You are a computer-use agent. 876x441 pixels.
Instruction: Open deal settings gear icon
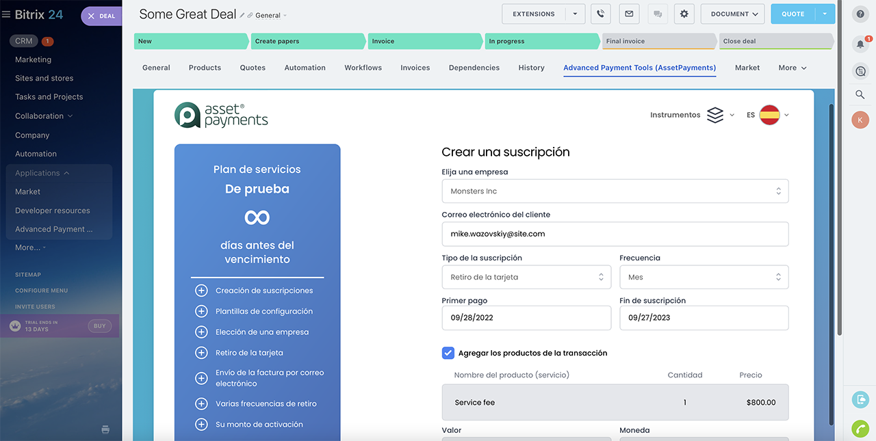[x=684, y=14]
